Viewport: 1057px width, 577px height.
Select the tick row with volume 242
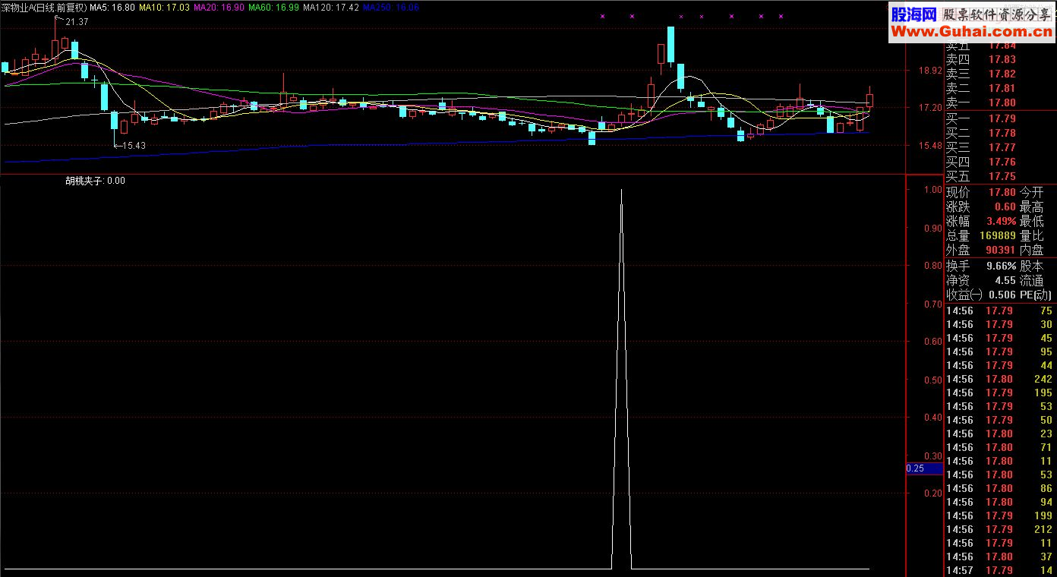pyautogui.click(x=1000, y=379)
